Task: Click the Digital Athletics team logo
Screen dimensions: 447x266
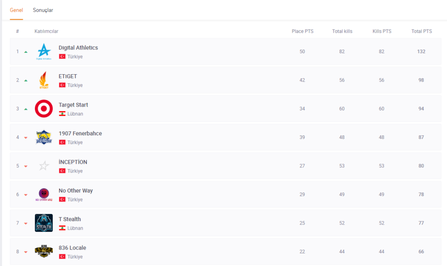Action: tap(44, 52)
